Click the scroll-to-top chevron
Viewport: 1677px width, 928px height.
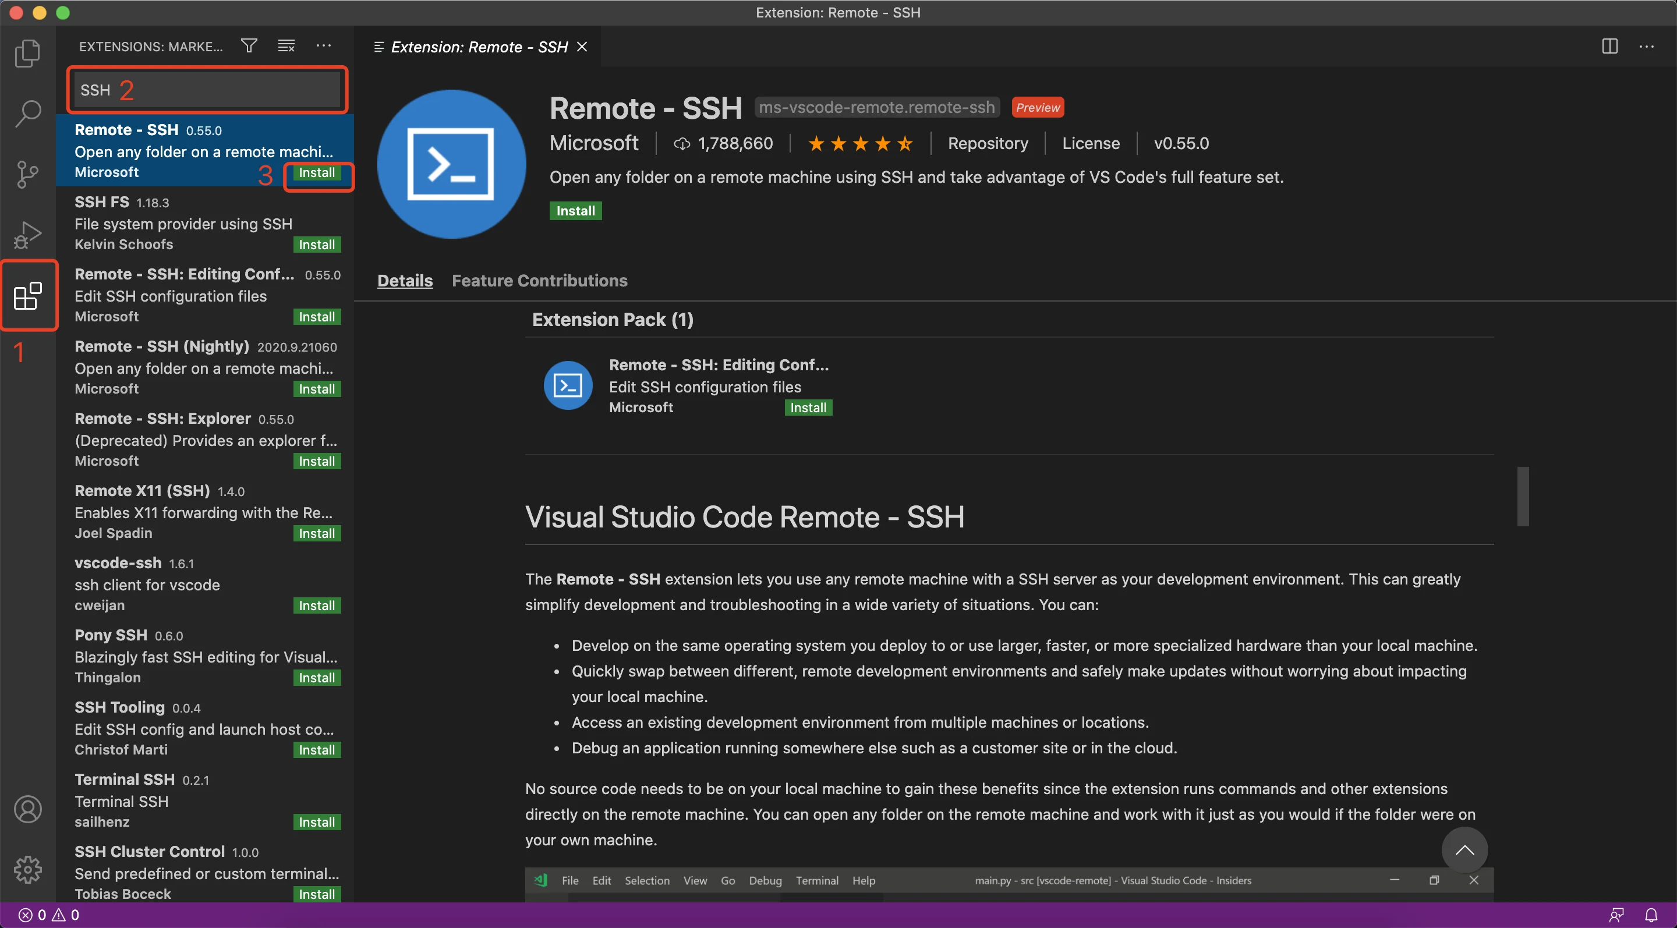(x=1465, y=849)
